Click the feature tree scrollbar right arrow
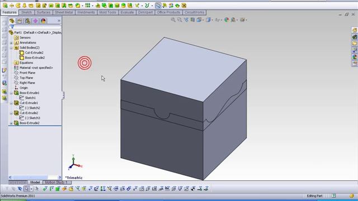 [60, 177]
